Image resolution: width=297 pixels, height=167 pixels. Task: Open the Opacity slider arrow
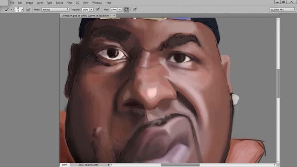[x=91, y=9]
